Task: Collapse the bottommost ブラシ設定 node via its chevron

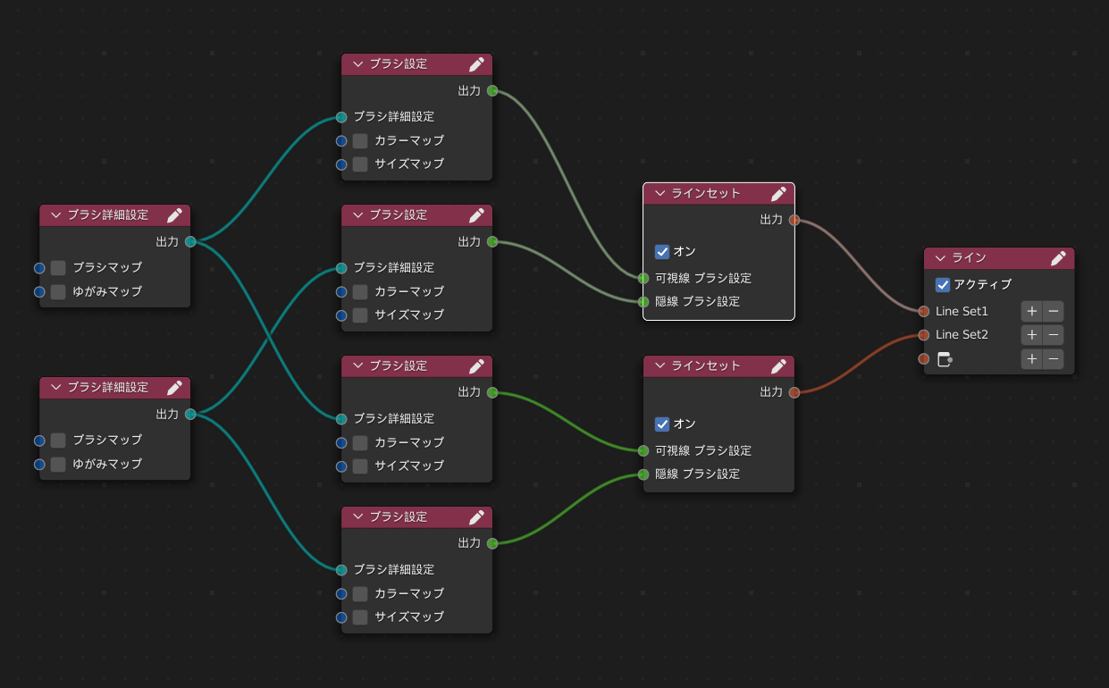Action: coord(357,517)
